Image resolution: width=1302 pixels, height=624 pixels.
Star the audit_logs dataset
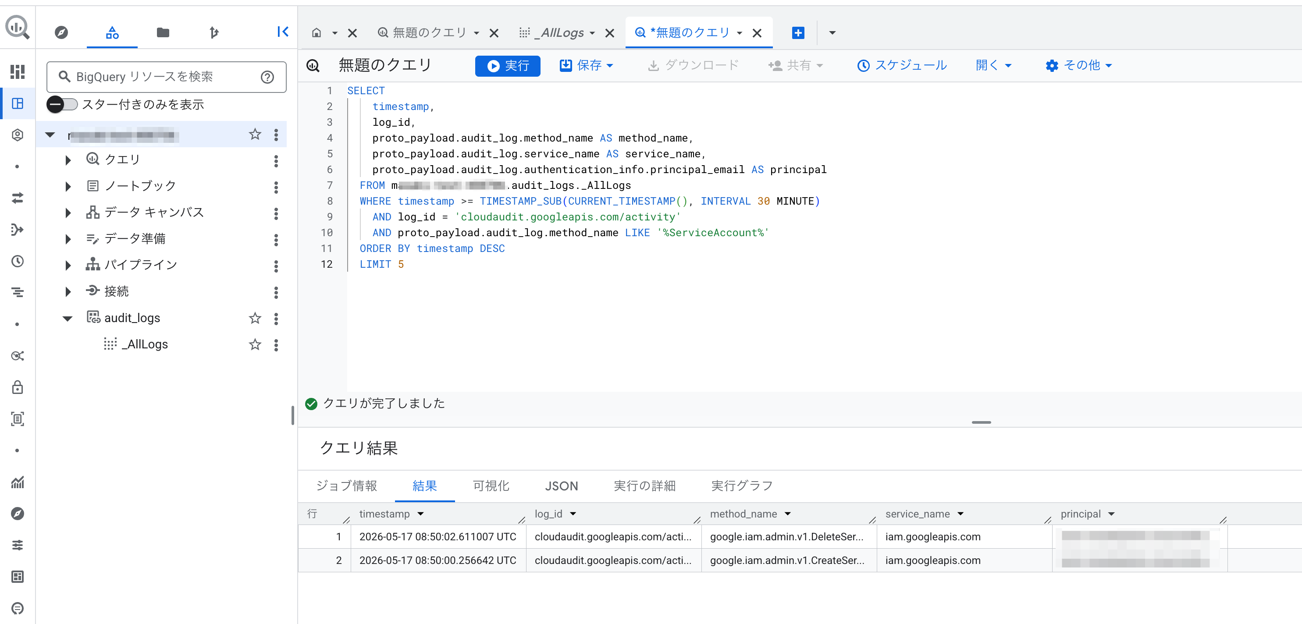(255, 318)
